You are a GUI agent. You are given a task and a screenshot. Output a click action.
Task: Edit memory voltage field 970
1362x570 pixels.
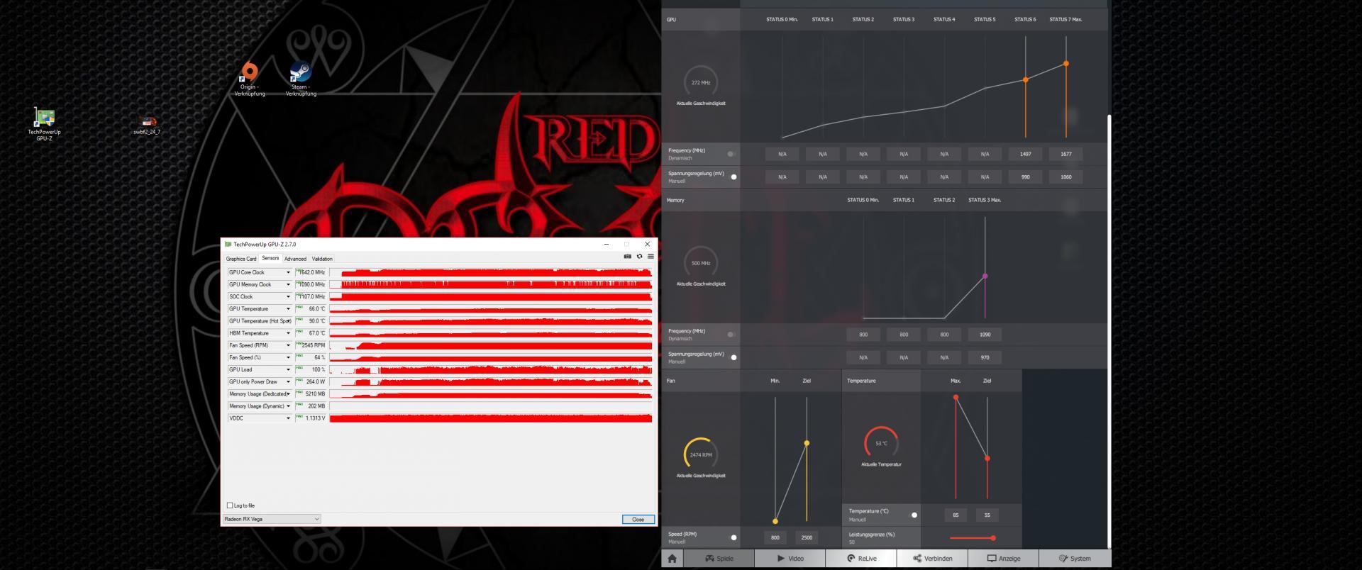(985, 357)
